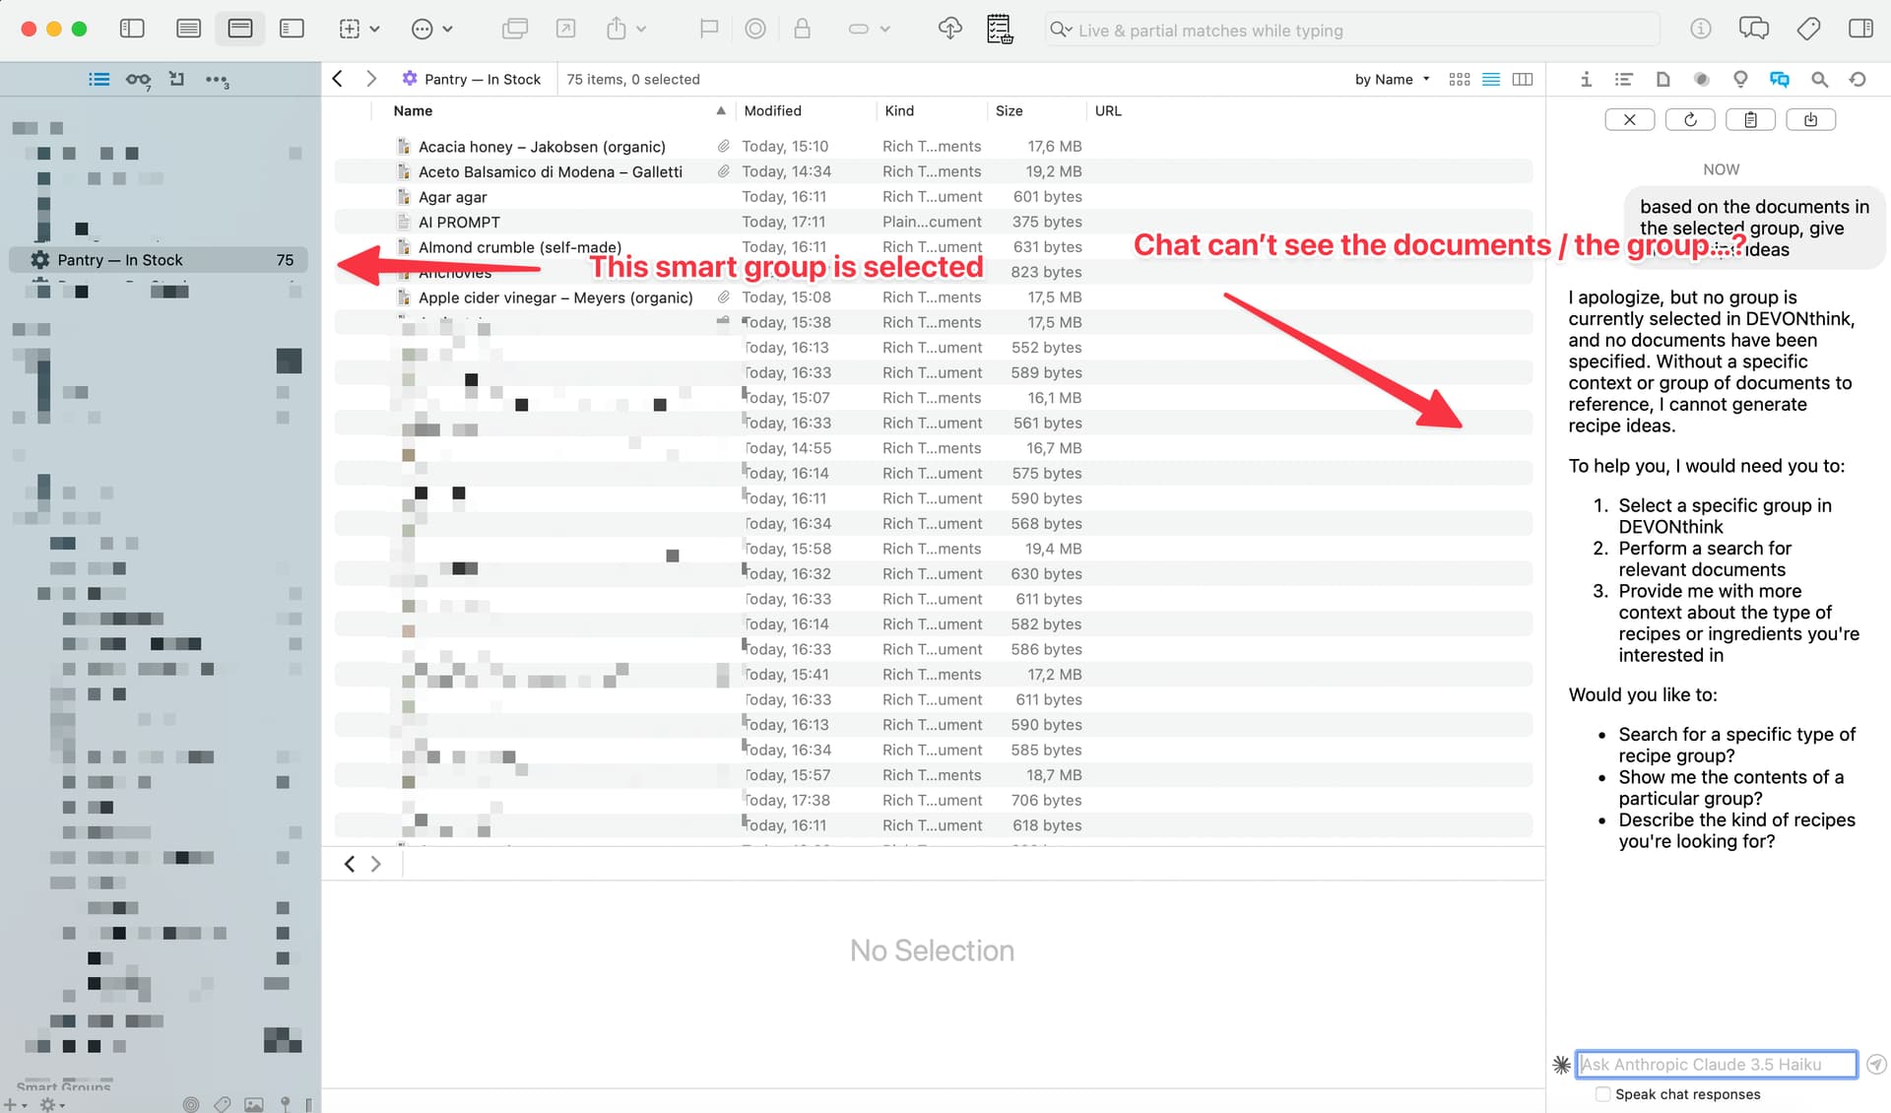This screenshot has height=1113, width=1891.
Task: Click the Ask Anthropic Claude chat field
Action: tap(1715, 1065)
